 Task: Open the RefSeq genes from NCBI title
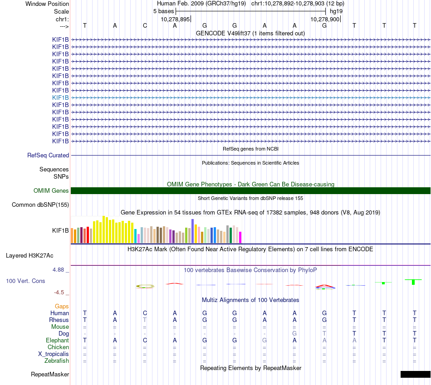(250, 149)
